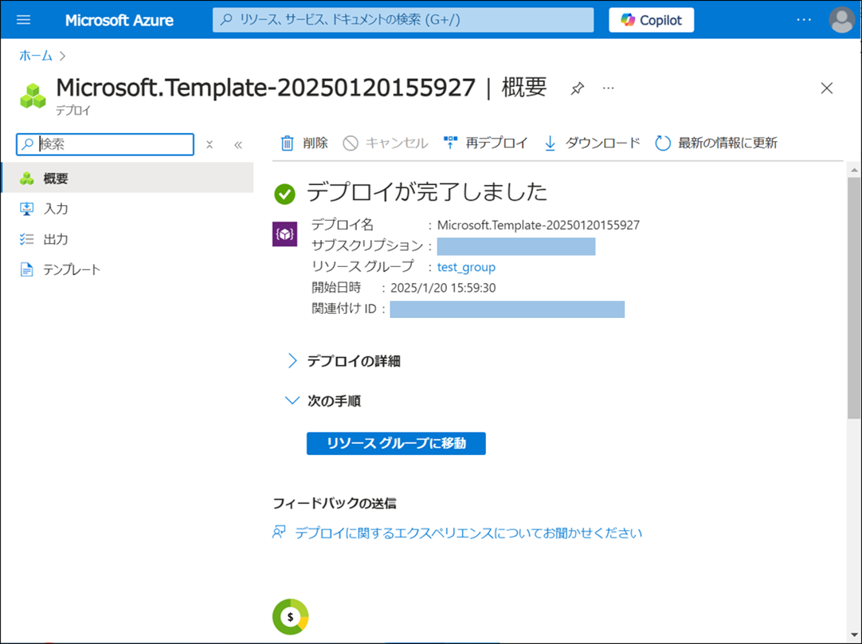Click the 再デプロイ toolbar button
This screenshot has width=862, height=644.
click(486, 143)
